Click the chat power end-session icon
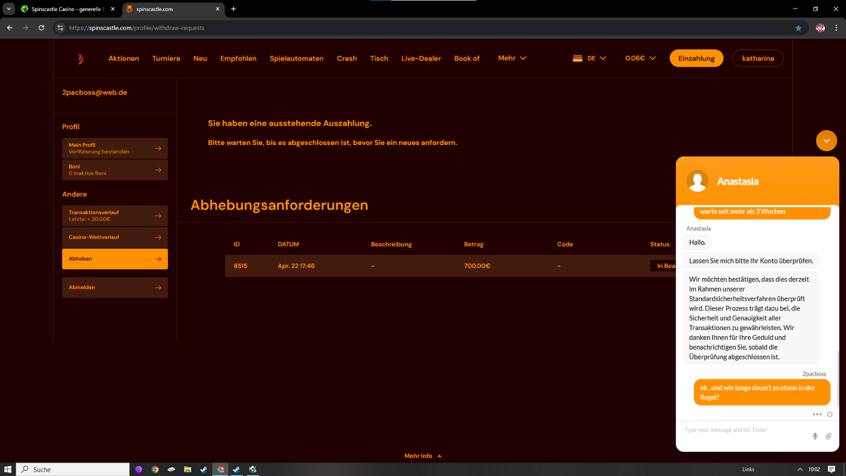 click(x=830, y=415)
